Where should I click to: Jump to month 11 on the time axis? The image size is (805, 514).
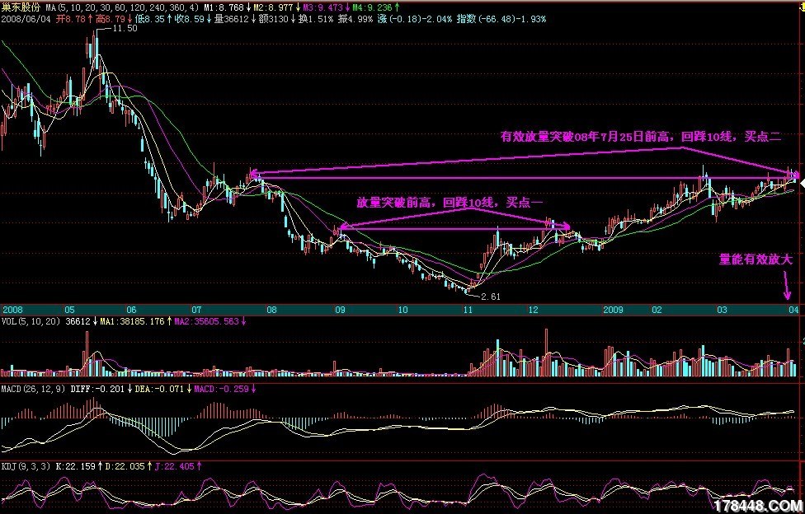pos(468,310)
